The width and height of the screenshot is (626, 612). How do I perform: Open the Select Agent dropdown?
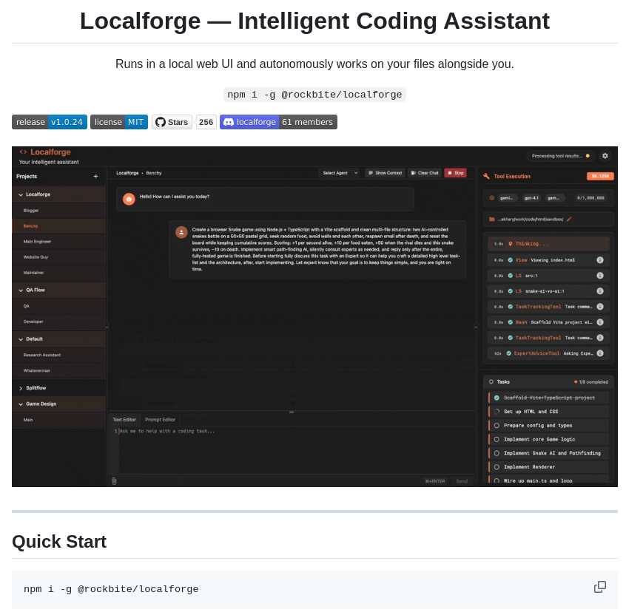(339, 172)
